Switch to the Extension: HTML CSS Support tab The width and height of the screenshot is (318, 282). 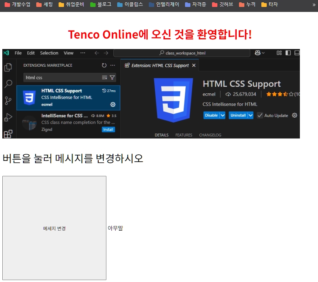[x=160, y=65]
